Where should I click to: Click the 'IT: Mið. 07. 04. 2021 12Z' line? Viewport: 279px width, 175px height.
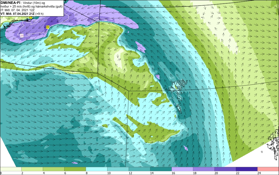coord(18,10)
